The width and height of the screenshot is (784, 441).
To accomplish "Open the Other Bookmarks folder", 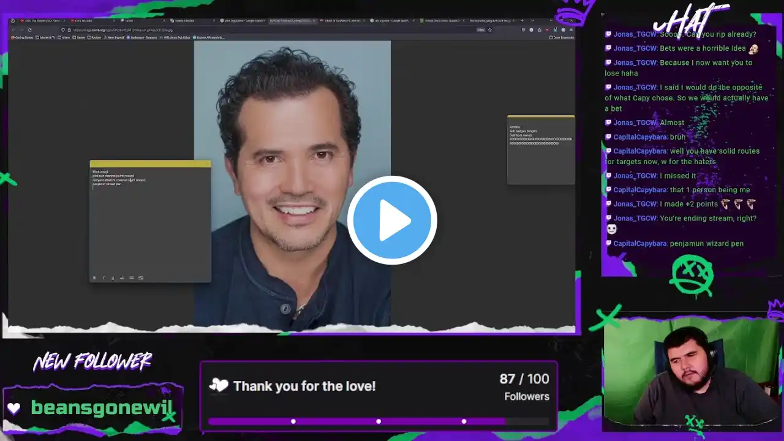I will 562,37.
